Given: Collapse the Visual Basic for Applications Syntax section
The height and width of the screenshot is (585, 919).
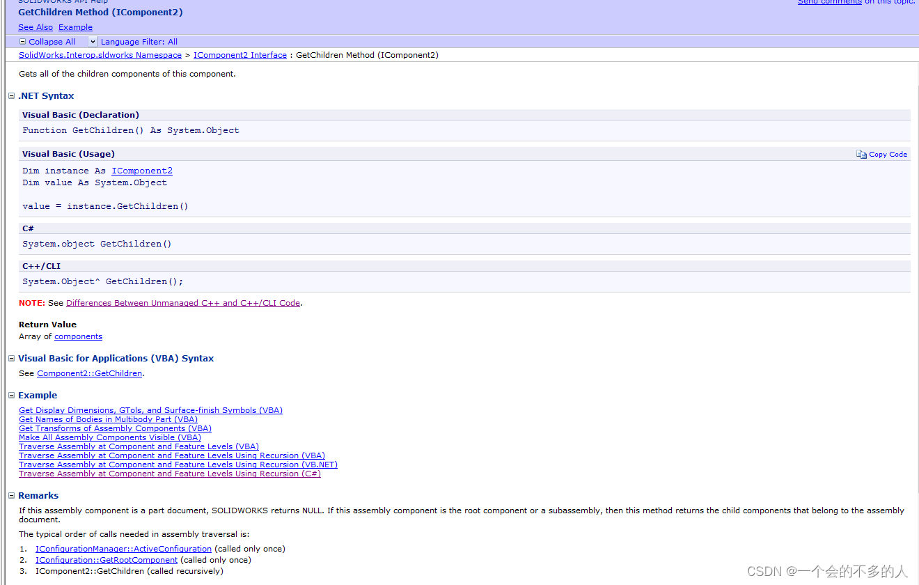Looking at the screenshot, I should pos(11,358).
